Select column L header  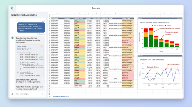coord(157,13)
